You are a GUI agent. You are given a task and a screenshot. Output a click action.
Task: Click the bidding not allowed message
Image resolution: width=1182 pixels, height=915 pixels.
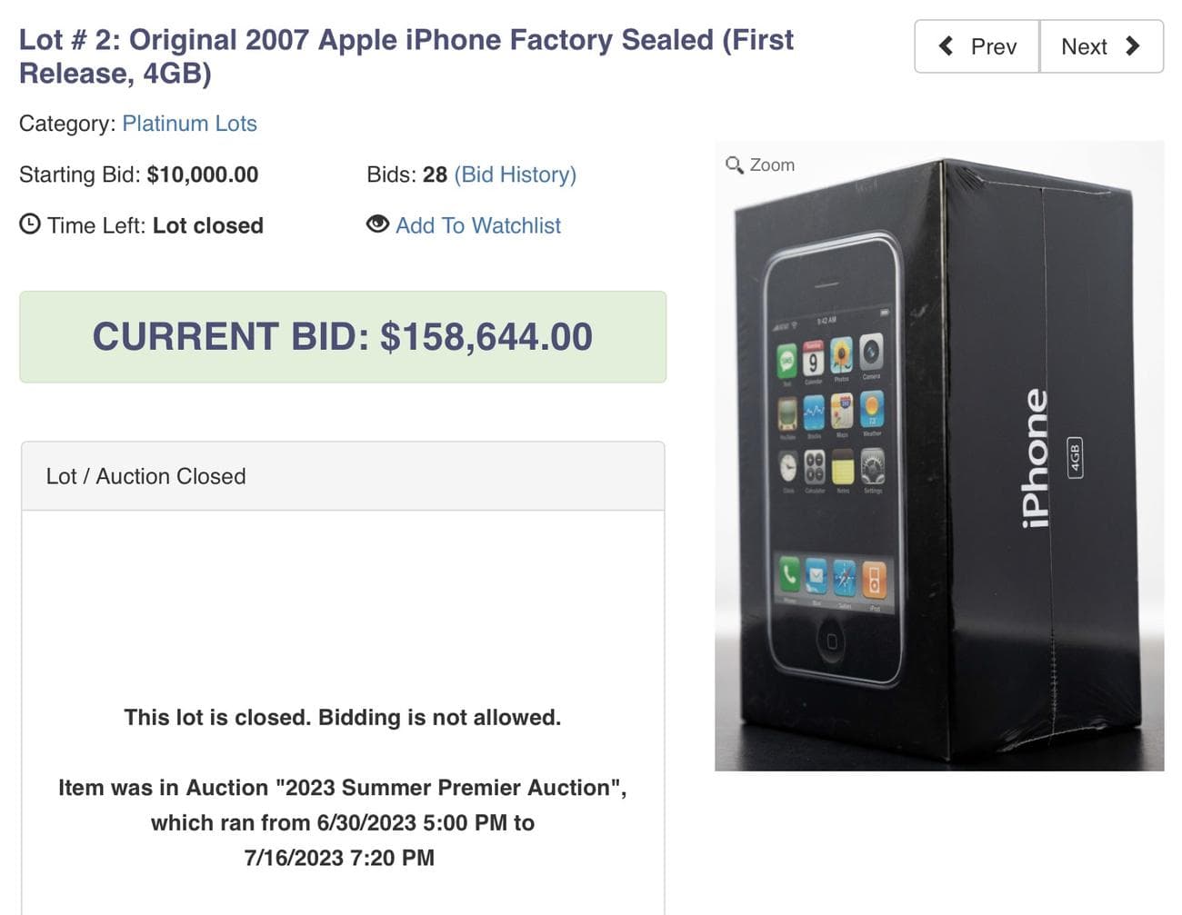pyautogui.click(x=342, y=717)
